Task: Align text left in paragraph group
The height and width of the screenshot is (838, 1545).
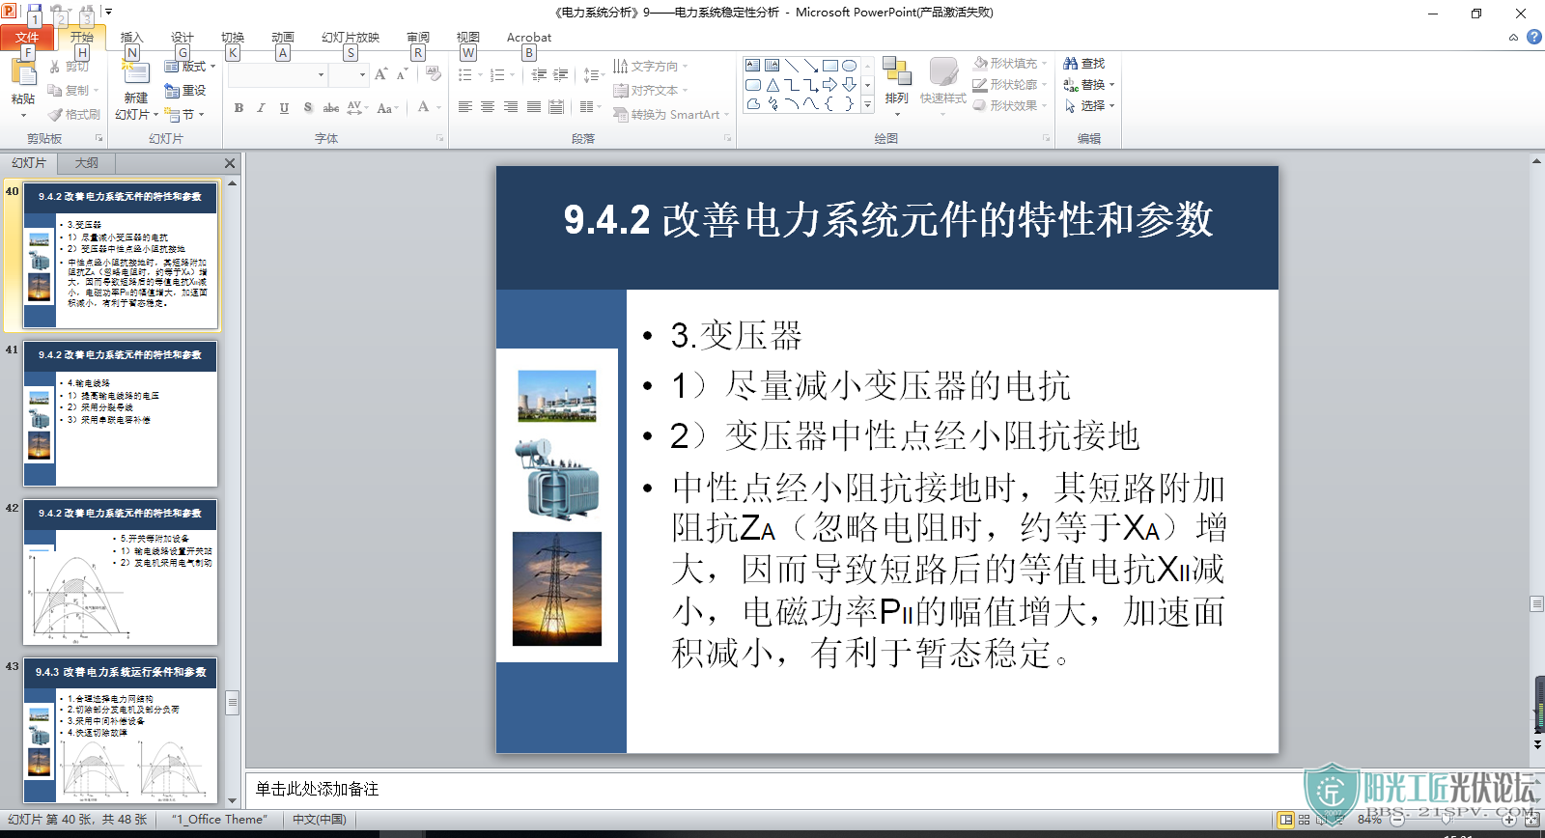Action: point(465,107)
